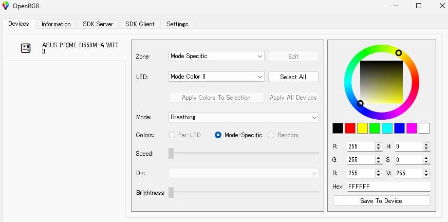Click the Edit zone button
This screenshot has height=222, width=448.
(293, 57)
